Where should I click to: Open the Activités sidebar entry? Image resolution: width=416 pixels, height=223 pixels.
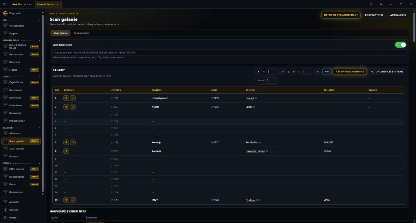click(x=22, y=202)
